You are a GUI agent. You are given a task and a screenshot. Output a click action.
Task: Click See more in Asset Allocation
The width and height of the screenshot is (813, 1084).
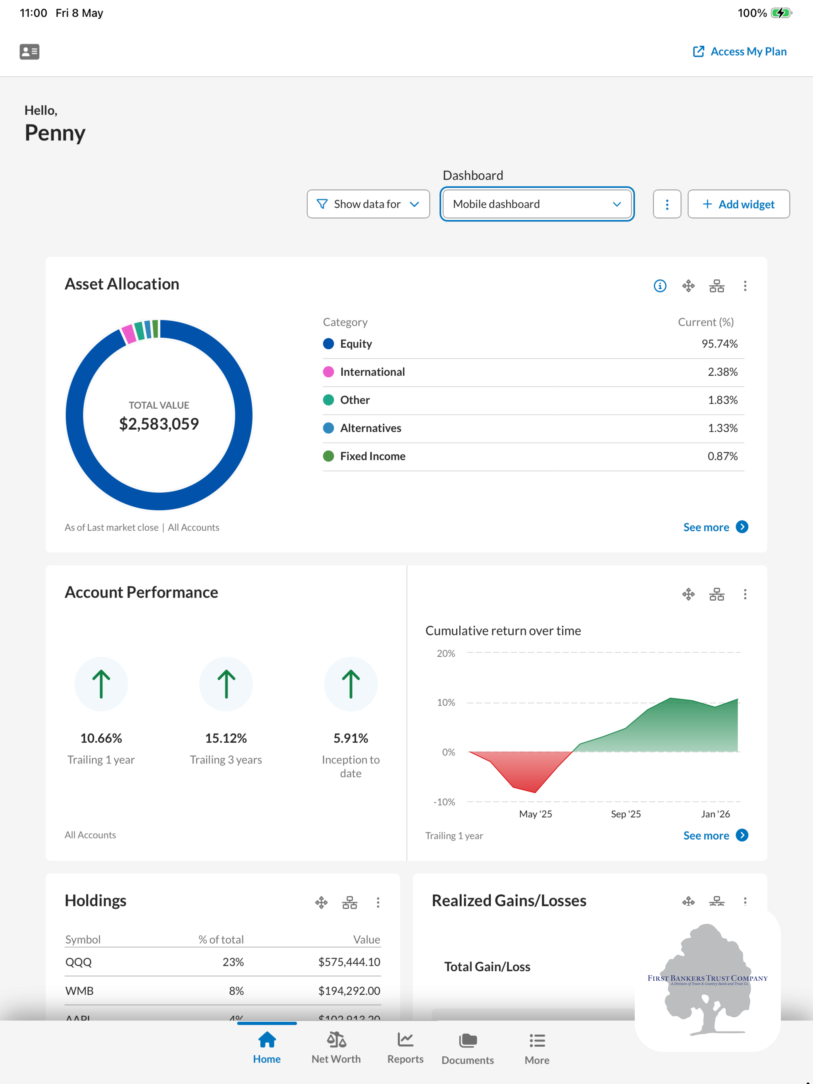coord(715,527)
